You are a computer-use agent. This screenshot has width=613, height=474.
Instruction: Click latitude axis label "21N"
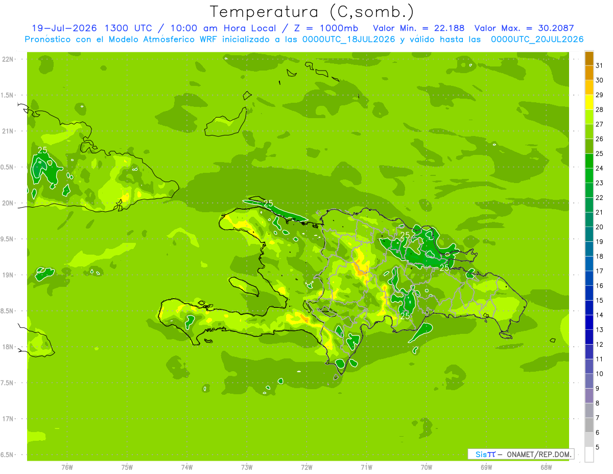click(8, 131)
